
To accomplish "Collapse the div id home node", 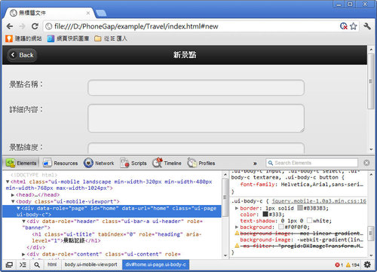I will pos(18,208).
